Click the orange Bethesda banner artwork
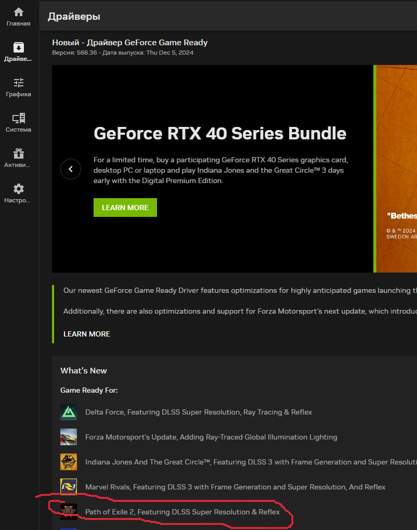The width and height of the screenshot is (417, 530). pyautogui.click(x=396, y=156)
